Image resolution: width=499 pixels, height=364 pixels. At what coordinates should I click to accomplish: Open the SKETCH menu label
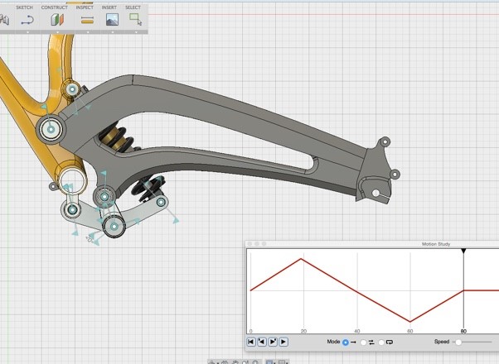tap(25, 7)
